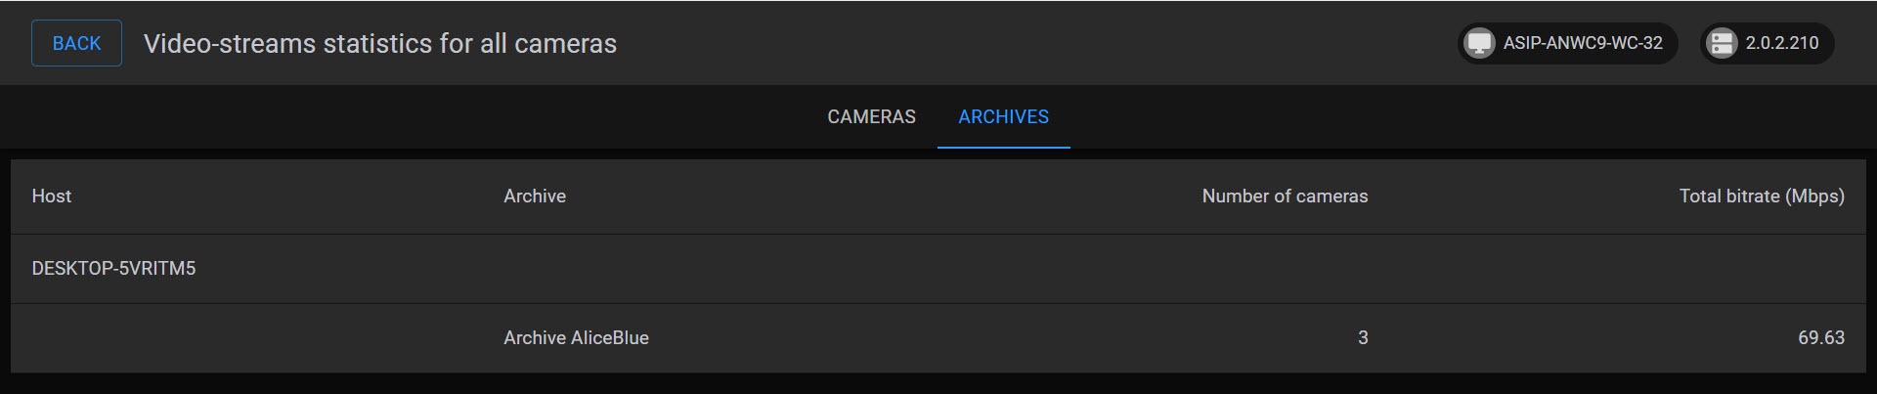Click the Total bitrate (Mbps) column header
This screenshot has width=1877, height=394.
(x=1761, y=197)
